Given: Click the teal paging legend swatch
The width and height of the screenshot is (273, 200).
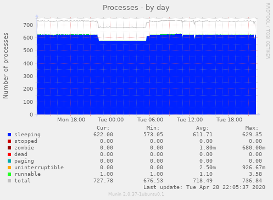Looking at the screenshot, I should click(9, 161).
